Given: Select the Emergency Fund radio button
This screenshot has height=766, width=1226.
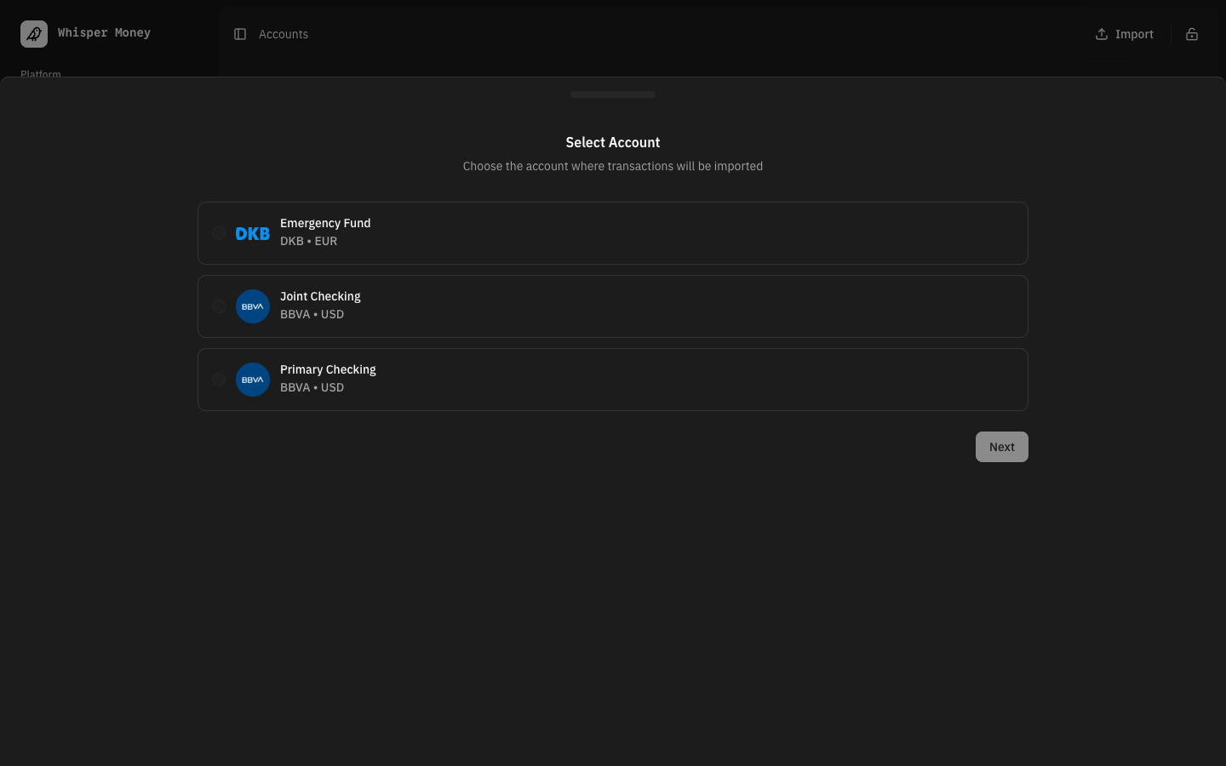Looking at the screenshot, I should coord(219,233).
